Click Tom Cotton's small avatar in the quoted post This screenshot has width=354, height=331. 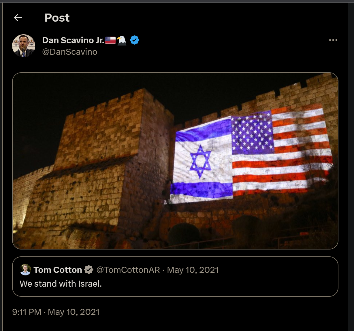[25, 270]
